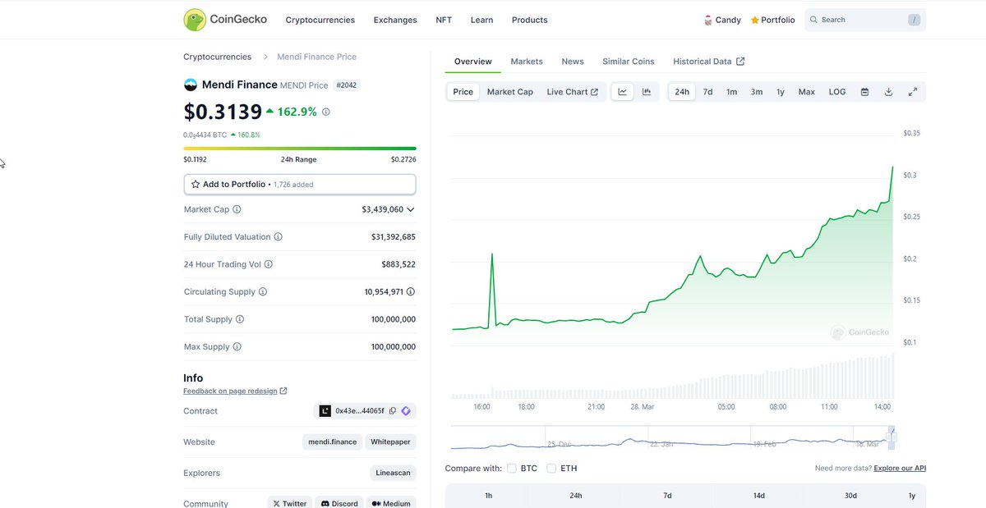Switch to the Overview tab
This screenshot has height=508, width=986.
click(x=473, y=62)
